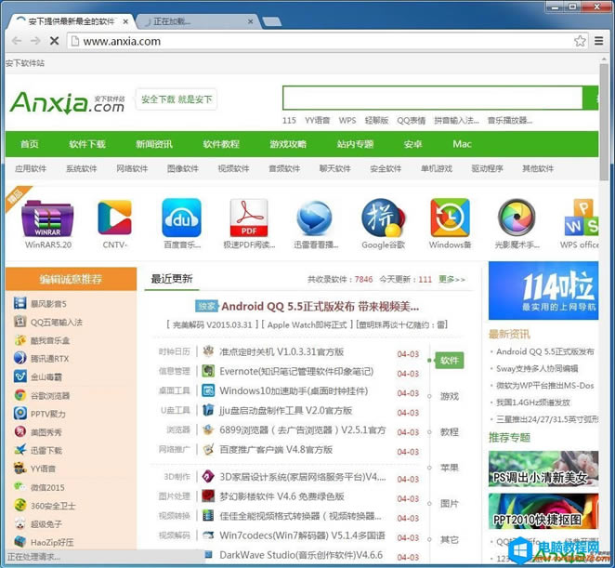Select the 图片 category tab

point(450,503)
